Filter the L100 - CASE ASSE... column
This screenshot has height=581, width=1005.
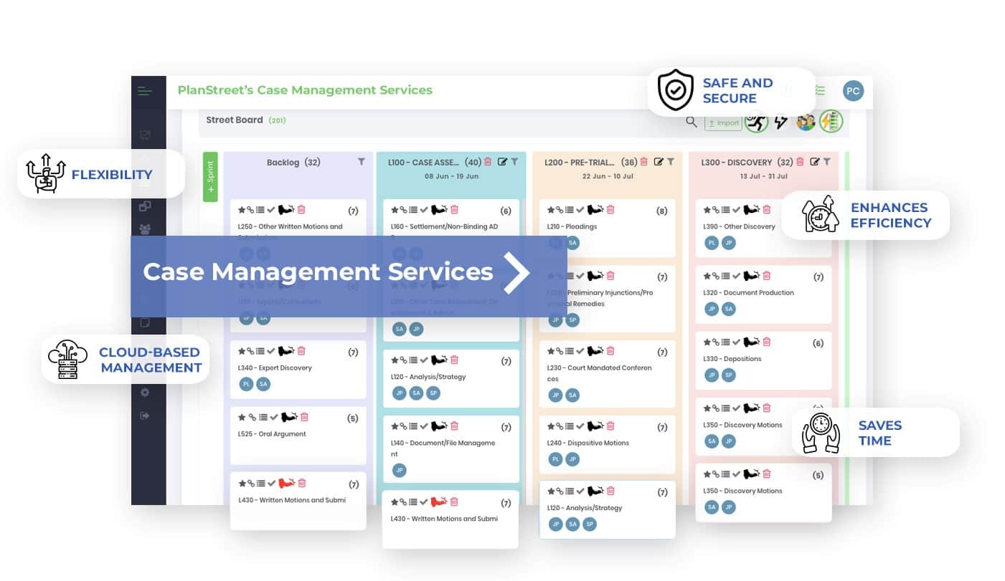pyautogui.click(x=514, y=162)
